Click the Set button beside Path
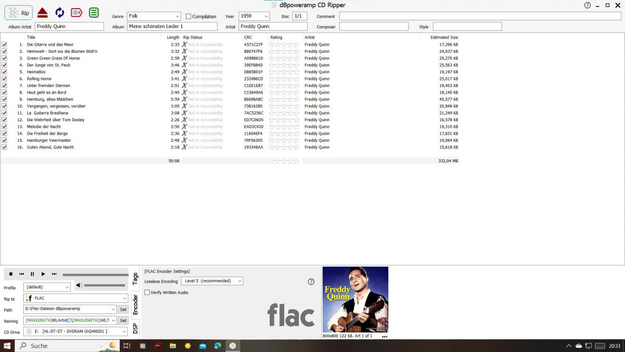 coord(123,309)
